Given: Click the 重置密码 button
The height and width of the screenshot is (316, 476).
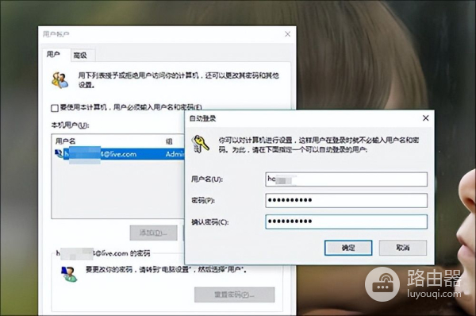Looking at the screenshot, I should (x=234, y=295).
